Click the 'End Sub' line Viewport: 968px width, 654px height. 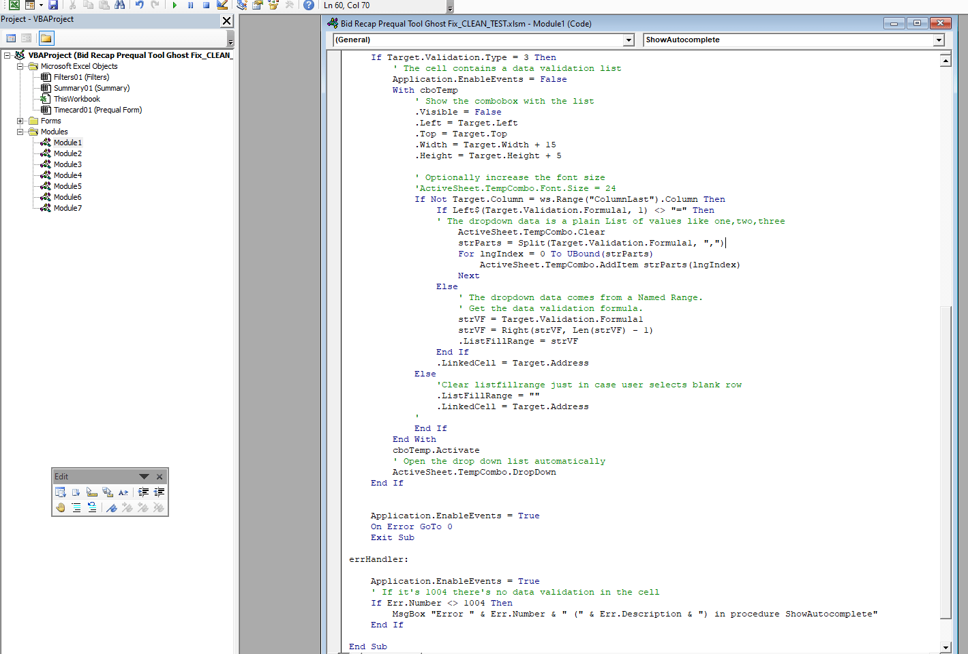click(x=367, y=646)
